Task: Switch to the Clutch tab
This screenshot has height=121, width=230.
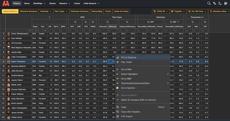Action: (x=108, y=11)
